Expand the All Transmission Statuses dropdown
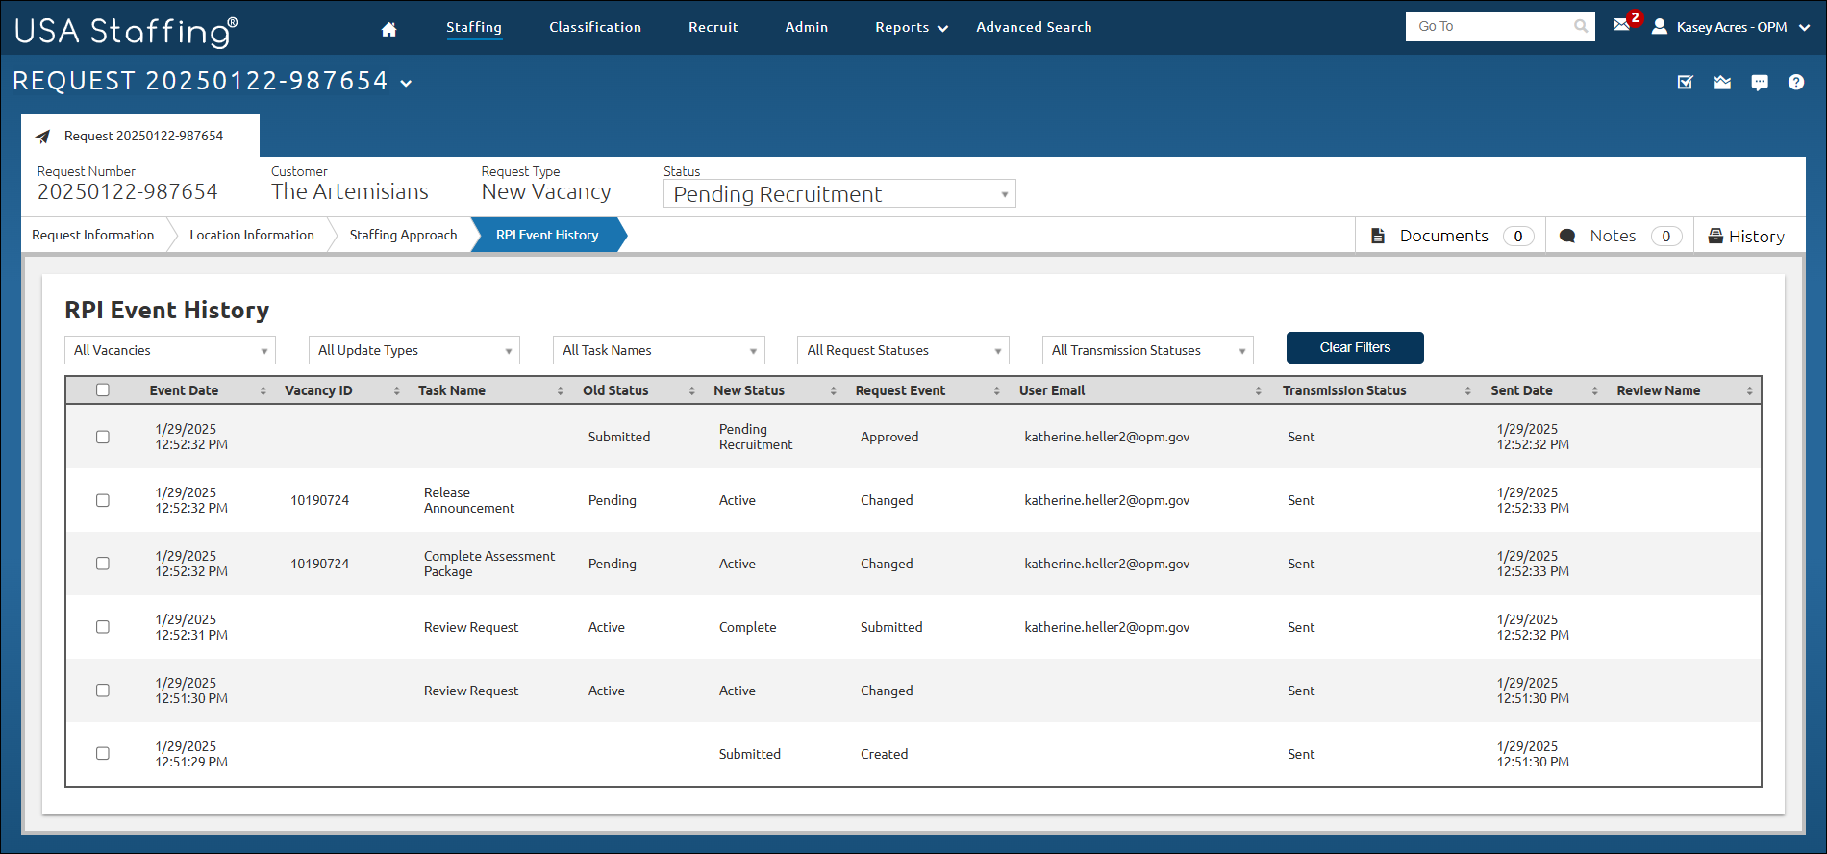 (1148, 350)
